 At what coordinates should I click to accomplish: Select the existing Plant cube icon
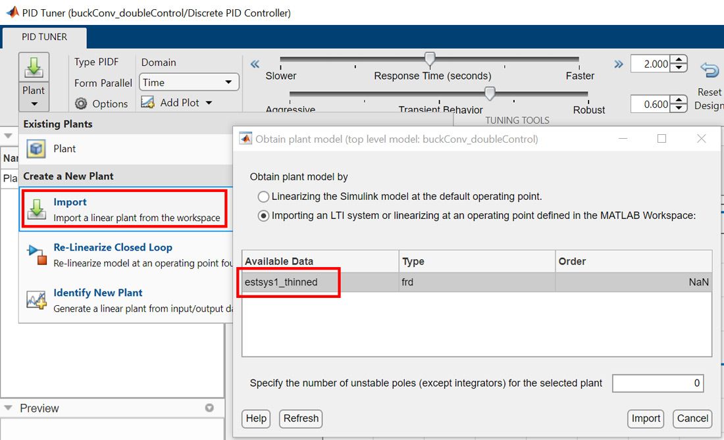(x=36, y=149)
